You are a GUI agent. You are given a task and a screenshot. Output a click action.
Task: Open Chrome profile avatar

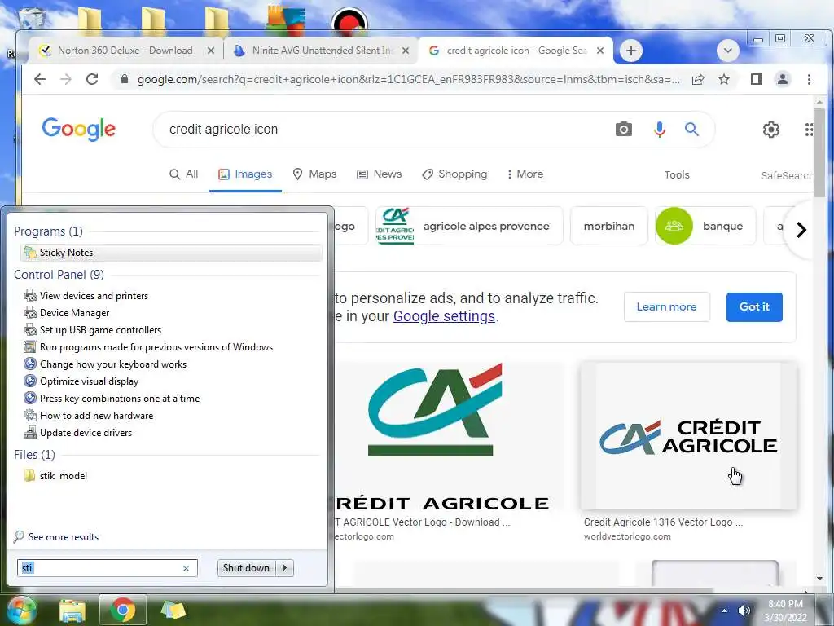[783, 79]
